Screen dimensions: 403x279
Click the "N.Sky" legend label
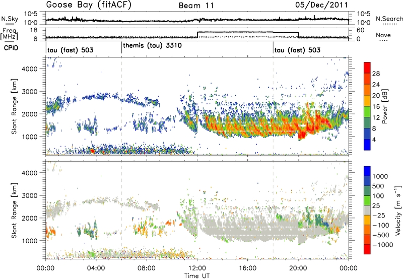pyautogui.click(x=10, y=19)
